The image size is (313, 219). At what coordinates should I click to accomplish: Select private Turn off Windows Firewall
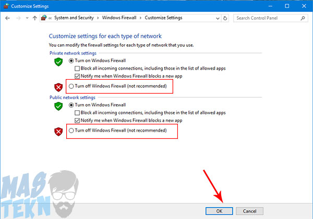[x=118, y=86]
